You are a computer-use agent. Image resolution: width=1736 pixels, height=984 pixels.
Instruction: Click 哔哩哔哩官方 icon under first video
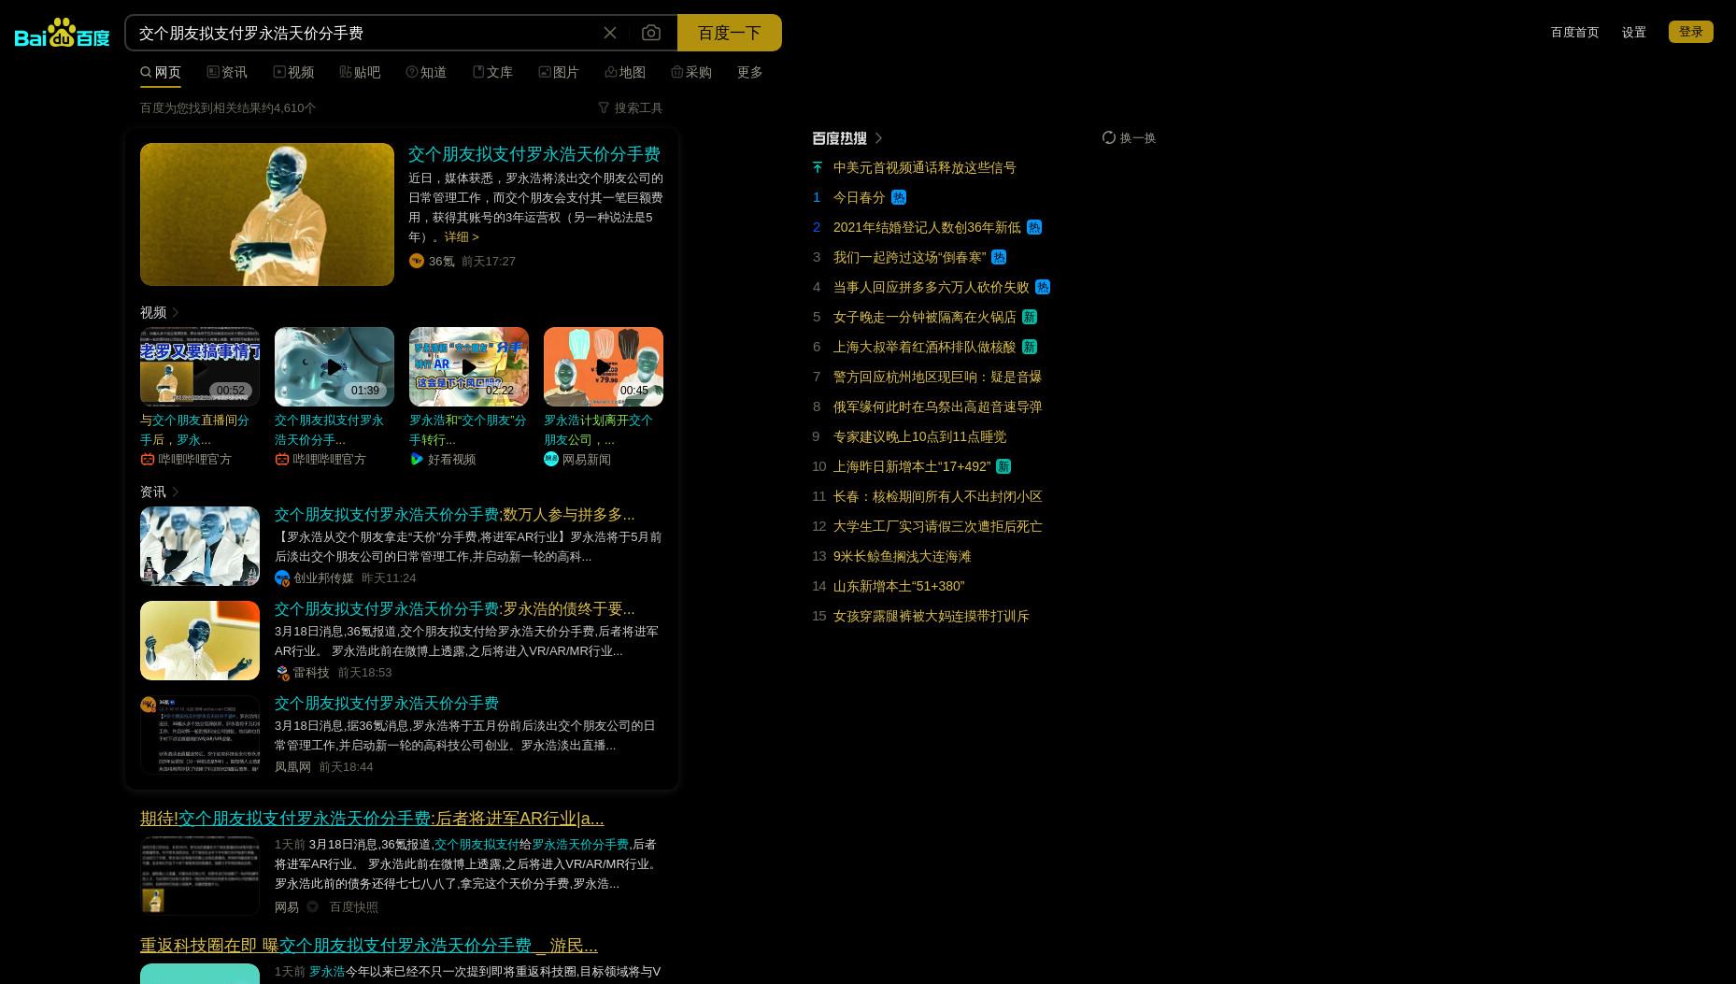point(148,459)
